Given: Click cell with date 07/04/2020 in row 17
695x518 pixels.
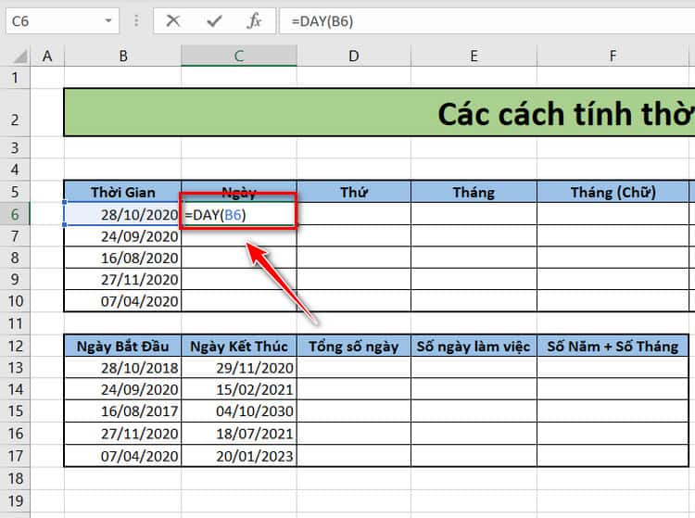Looking at the screenshot, I should [122, 456].
